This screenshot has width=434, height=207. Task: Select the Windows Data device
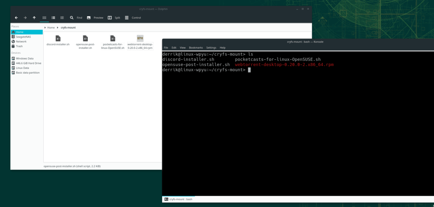coord(26,58)
